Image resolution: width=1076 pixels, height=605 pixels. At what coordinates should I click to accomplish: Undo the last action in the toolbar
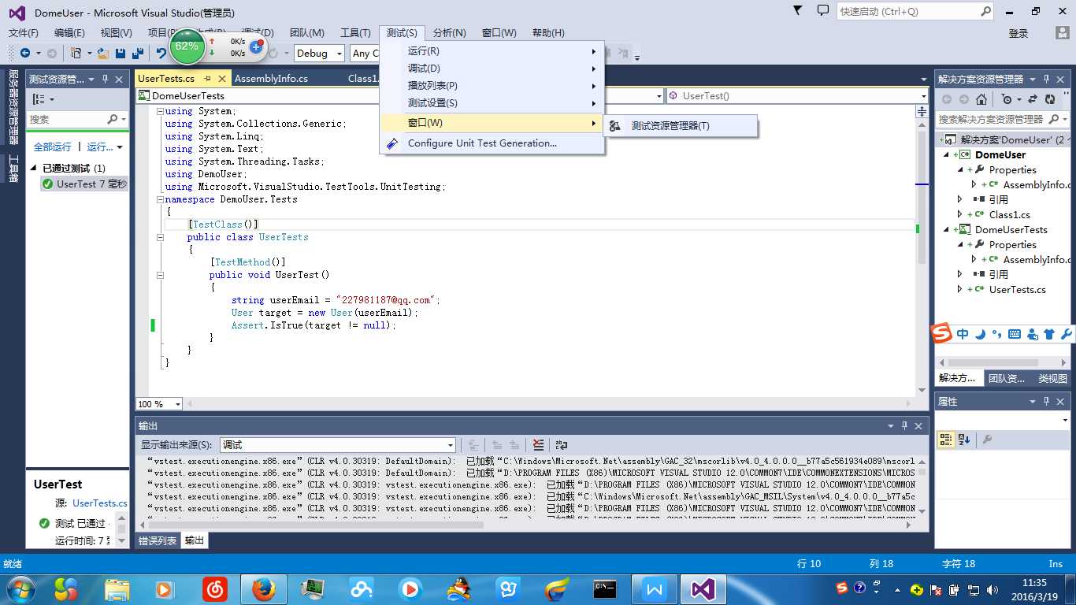coord(161,54)
